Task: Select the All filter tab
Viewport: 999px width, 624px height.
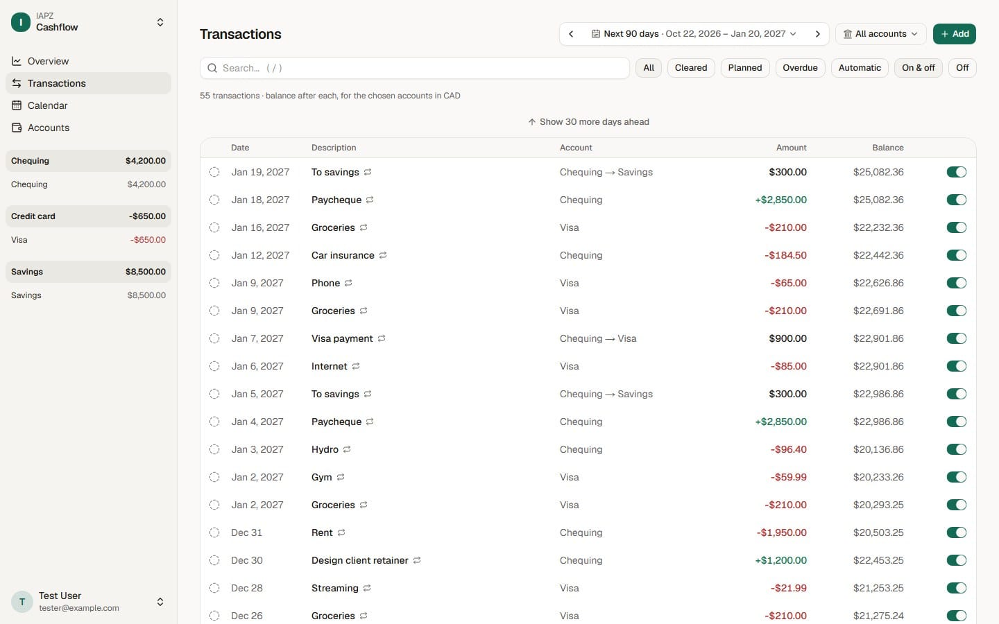Action: point(649,68)
